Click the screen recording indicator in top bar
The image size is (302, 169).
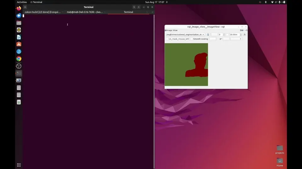click(260, 2)
